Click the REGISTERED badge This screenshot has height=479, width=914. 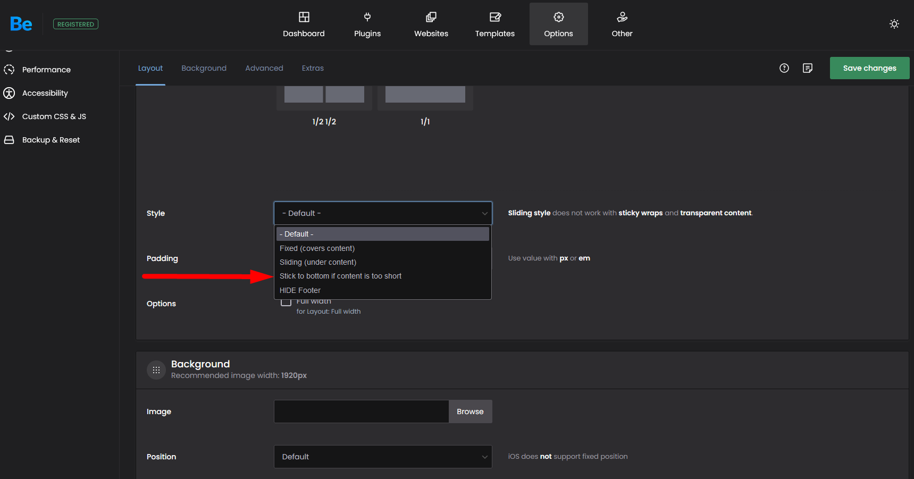pyautogui.click(x=76, y=24)
